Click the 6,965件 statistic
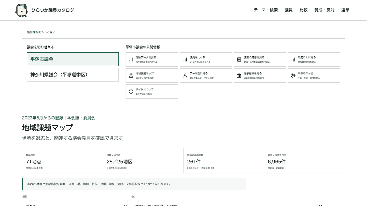 [277, 162]
